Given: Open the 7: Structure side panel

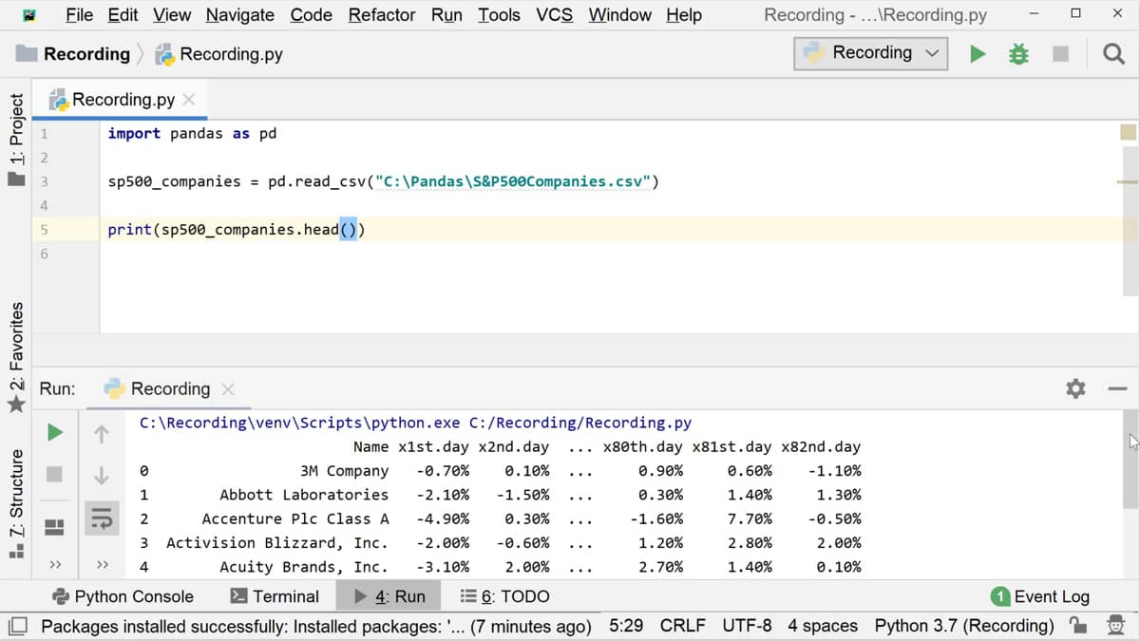Looking at the screenshot, I should pos(16,504).
